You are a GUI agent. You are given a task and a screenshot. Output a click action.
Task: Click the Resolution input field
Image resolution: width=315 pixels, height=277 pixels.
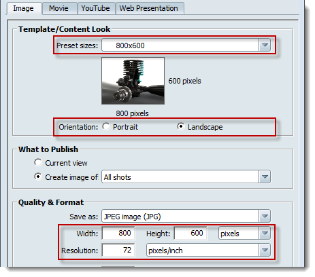(118, 250)
